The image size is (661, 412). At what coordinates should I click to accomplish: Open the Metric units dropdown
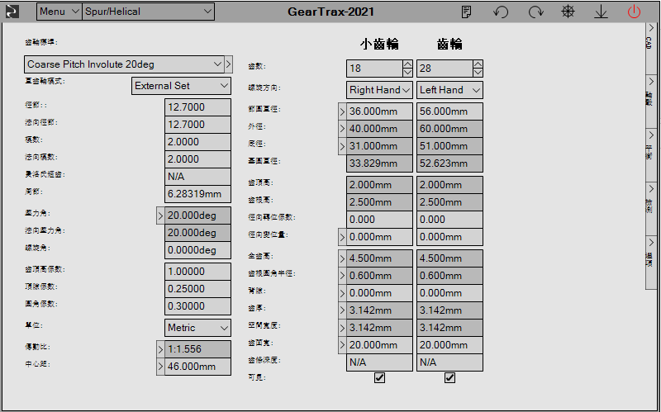(x=197, y=328)
